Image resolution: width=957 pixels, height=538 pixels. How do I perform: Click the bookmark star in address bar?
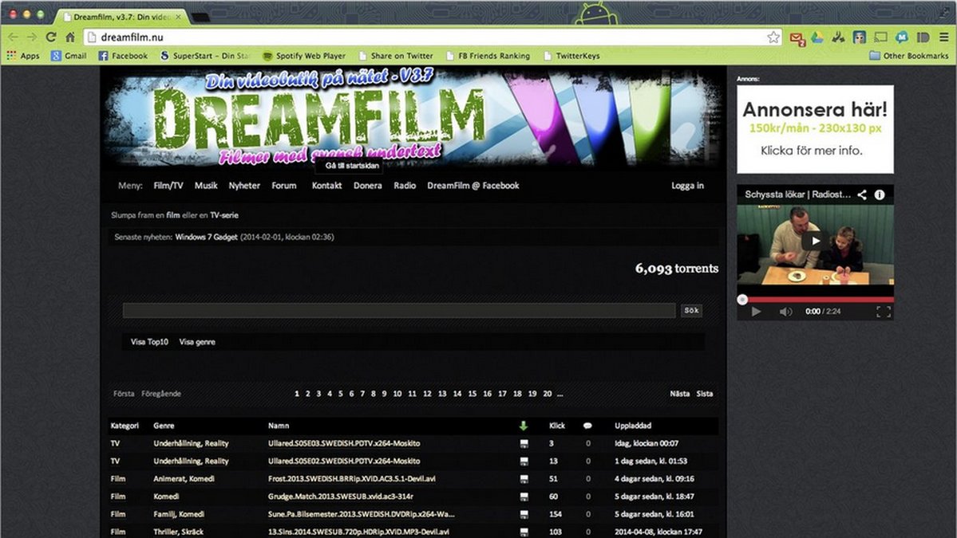(773, 37)
